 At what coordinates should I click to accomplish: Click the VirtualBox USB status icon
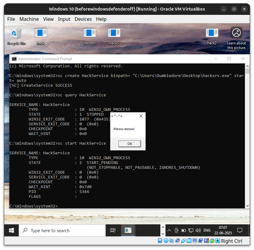click(x=183, y=241)
